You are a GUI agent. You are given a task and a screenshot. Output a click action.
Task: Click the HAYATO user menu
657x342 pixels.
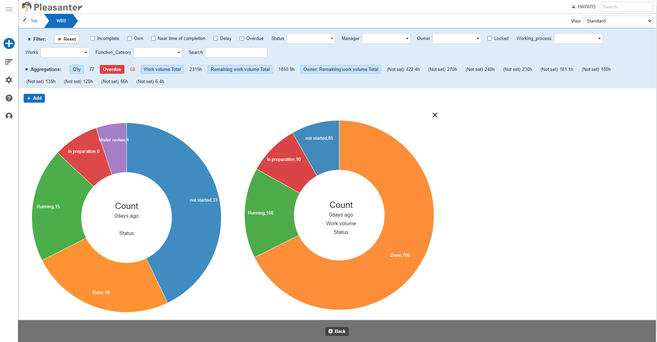click(584, 7)
